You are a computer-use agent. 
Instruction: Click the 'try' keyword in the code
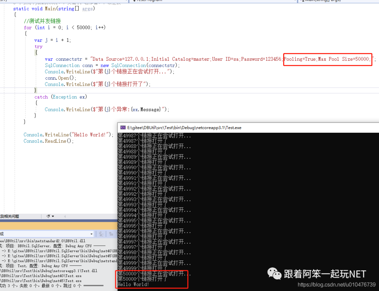(x=39, y=46)
